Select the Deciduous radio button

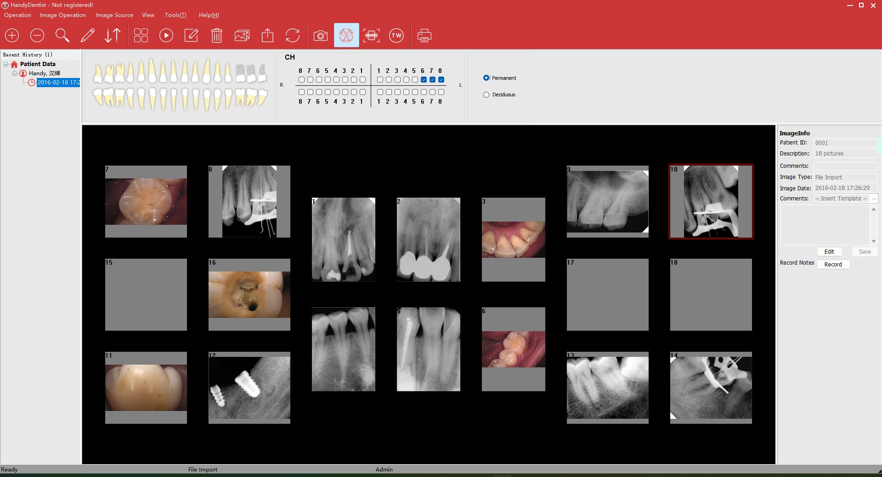486,94
